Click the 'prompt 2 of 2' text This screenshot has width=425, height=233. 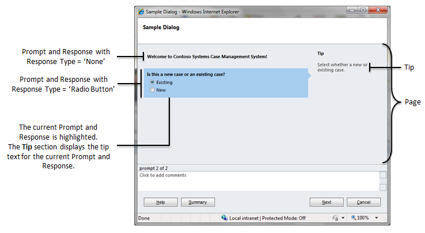(x=153, y=168)
